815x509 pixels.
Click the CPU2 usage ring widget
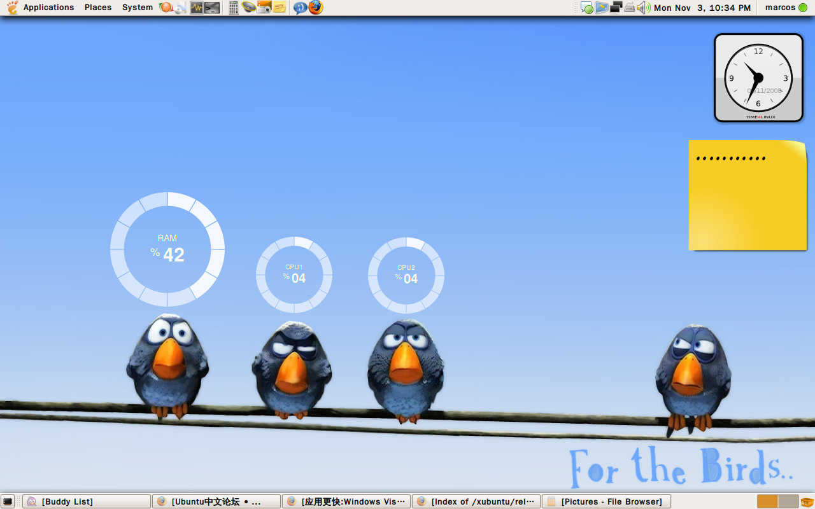[406, 275]
